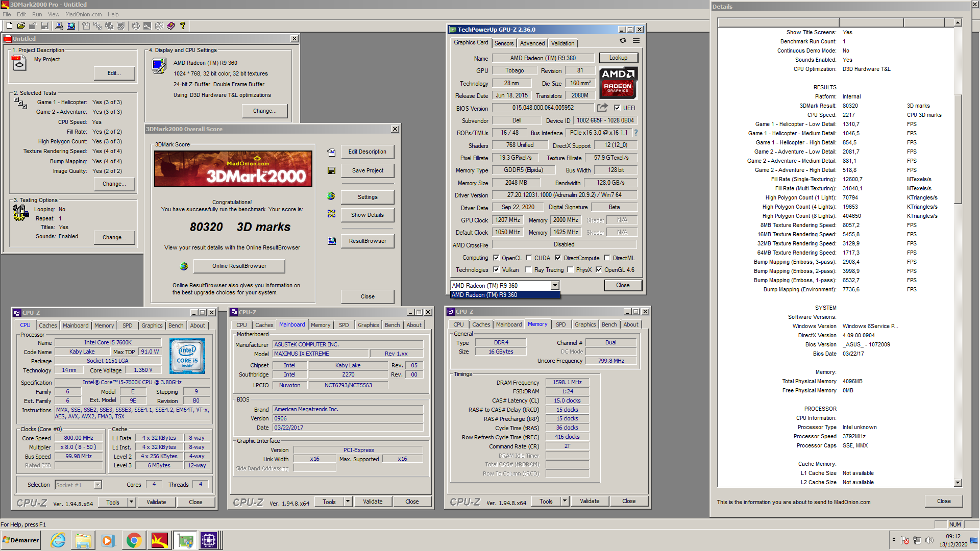Click Details panel scrollbar down arrow

(958, 482)
